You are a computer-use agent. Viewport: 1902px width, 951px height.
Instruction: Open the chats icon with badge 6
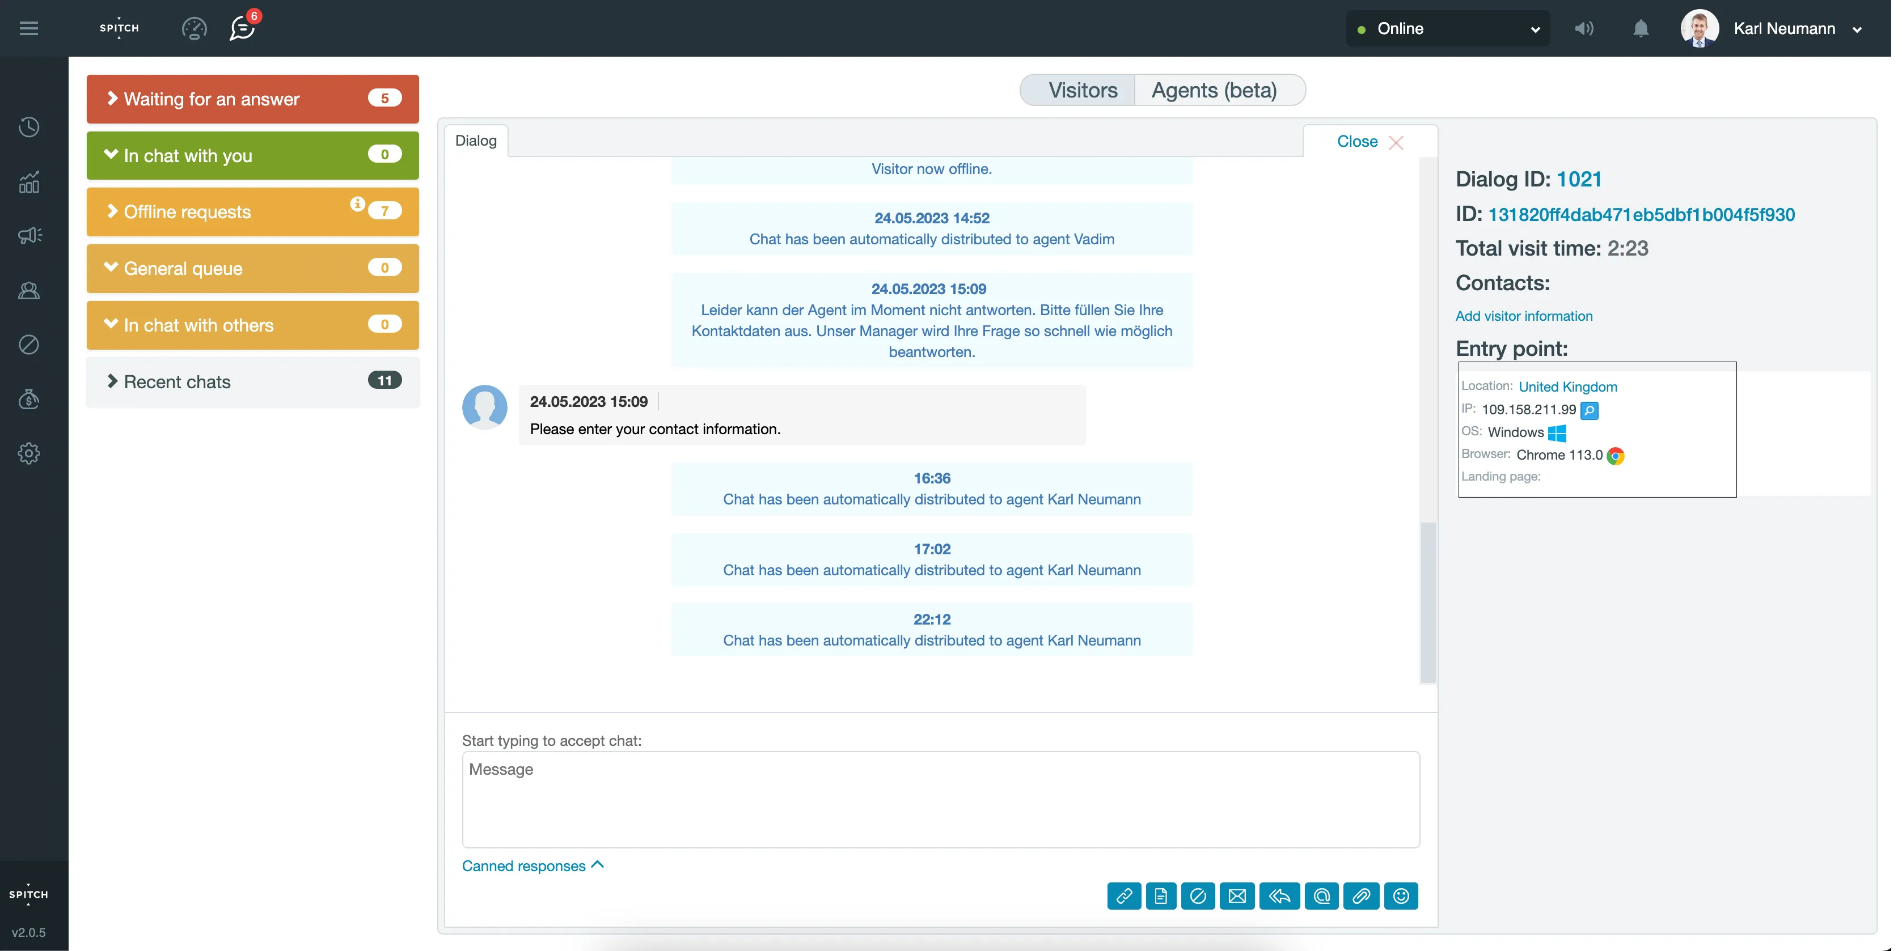point(242,28)
